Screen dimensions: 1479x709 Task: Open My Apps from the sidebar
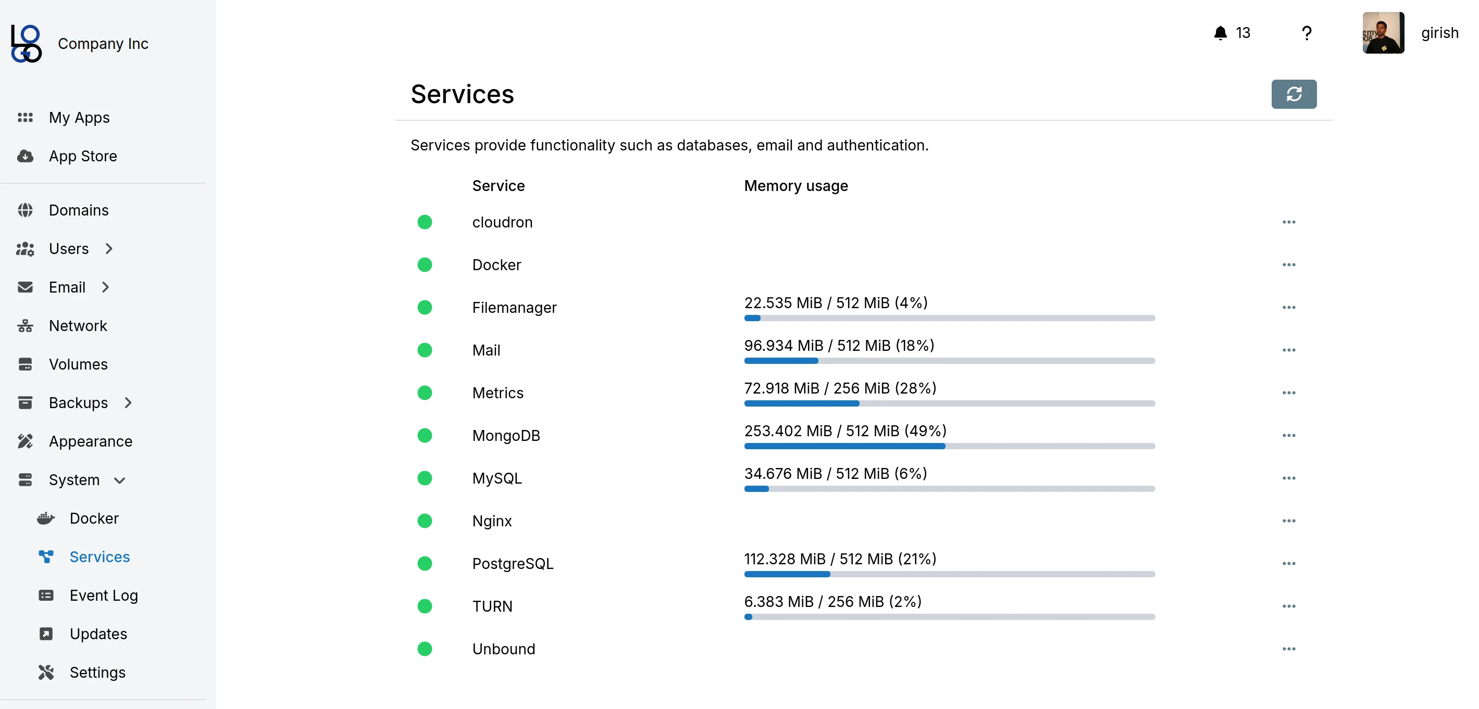[x=79, y=117]
